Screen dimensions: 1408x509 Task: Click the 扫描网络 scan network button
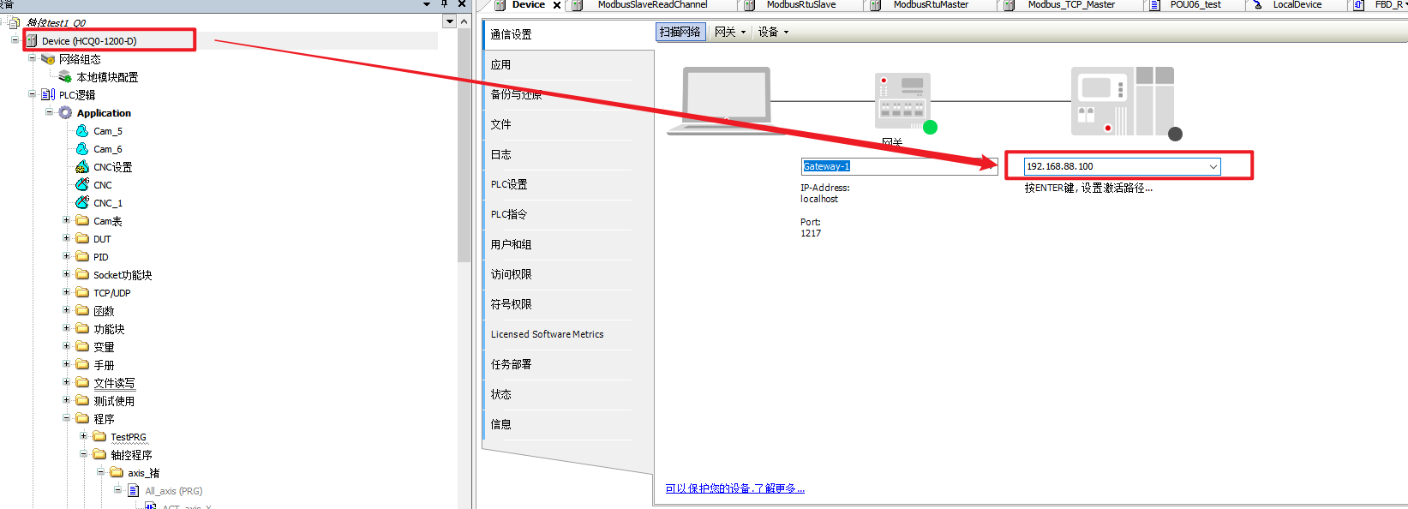coord(680,33)
